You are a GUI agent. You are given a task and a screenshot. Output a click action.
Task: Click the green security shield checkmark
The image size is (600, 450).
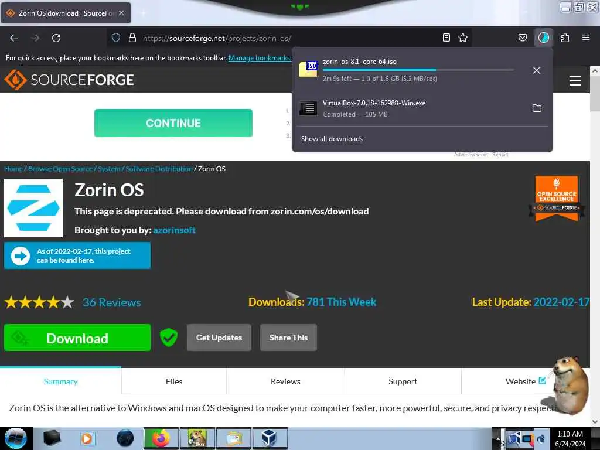tap(169, 337)
